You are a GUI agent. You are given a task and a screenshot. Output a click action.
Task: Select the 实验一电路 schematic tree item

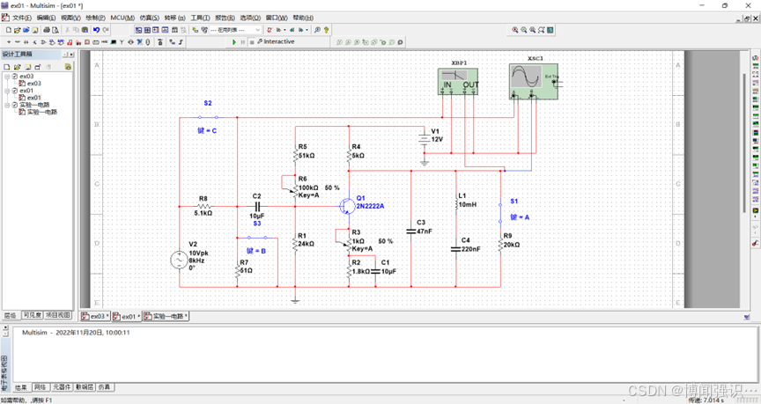point(39,112)
